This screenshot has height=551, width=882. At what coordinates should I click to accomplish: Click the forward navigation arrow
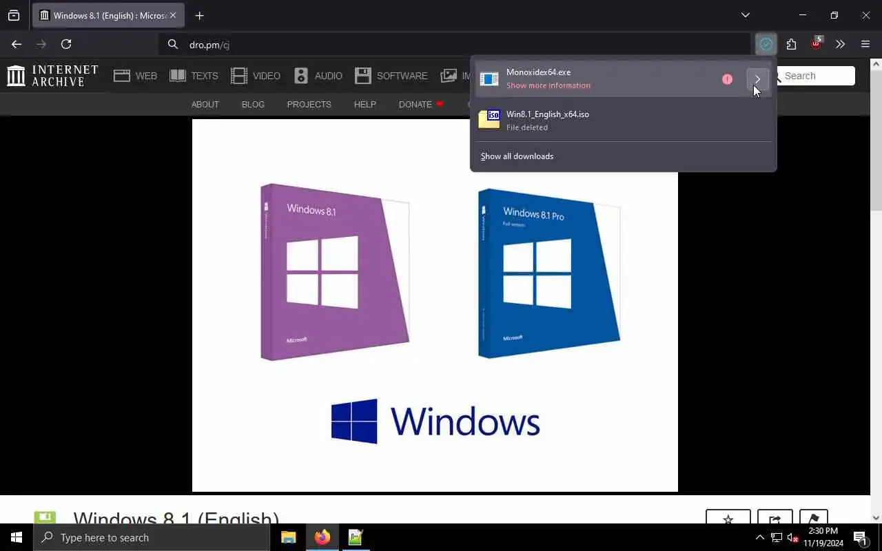coord(41,44)
